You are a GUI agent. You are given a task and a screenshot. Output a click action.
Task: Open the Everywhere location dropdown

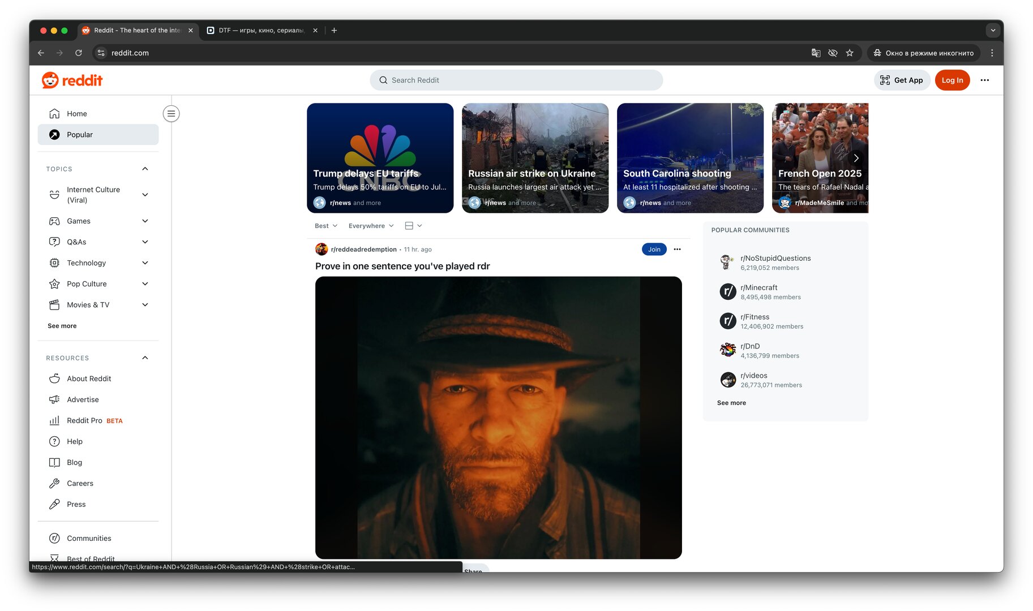[371, 226]
